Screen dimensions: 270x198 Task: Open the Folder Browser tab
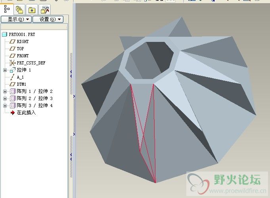(x=19, y=9)
